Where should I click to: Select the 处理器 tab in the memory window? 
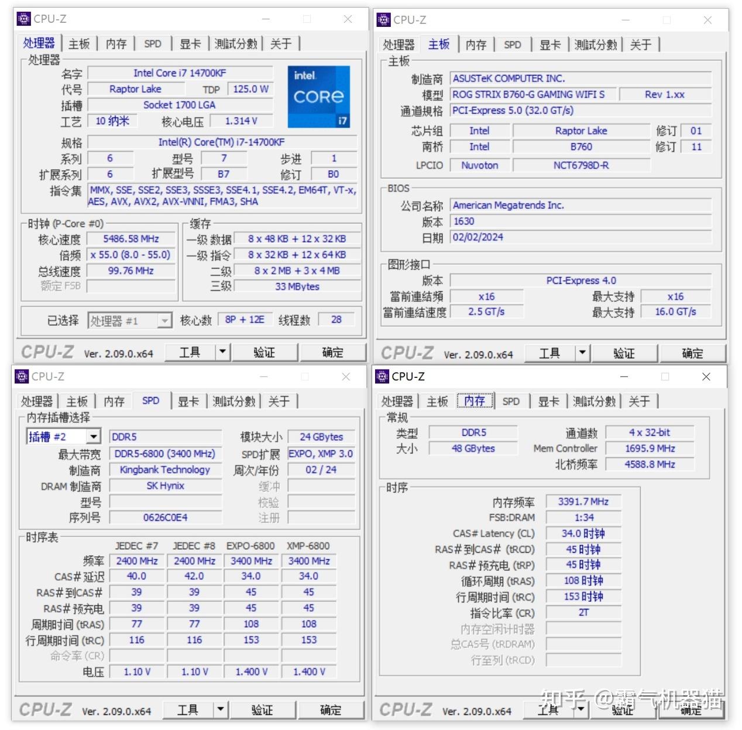397,401
